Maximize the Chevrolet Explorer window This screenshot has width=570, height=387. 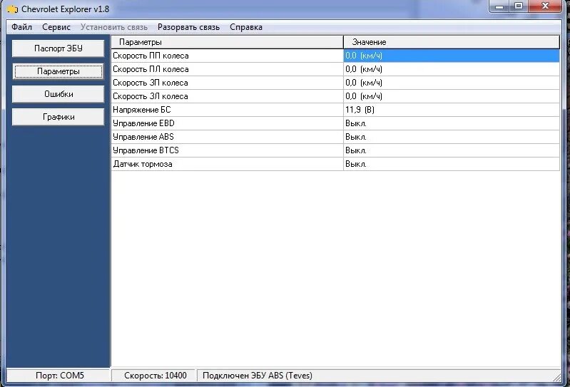[x=519, y=6]
